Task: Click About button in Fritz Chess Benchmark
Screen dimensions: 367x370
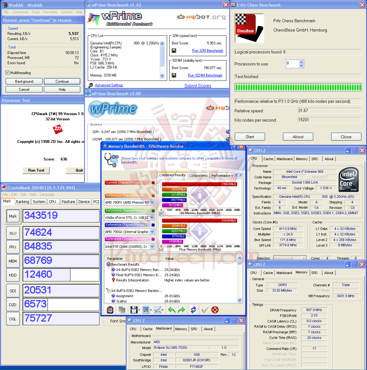Action: coord(298,137)
